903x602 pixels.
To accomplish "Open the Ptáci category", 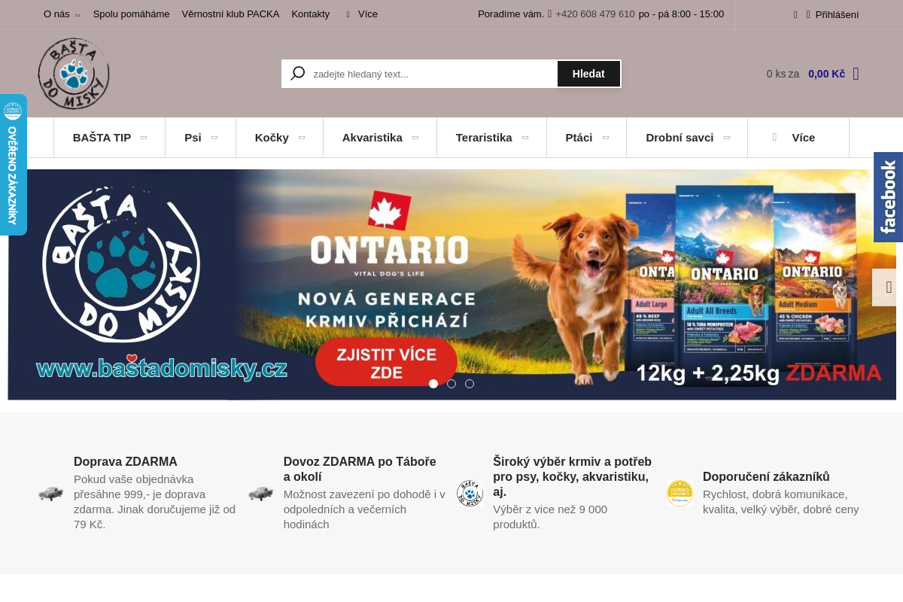I will (x=579, y=138).
